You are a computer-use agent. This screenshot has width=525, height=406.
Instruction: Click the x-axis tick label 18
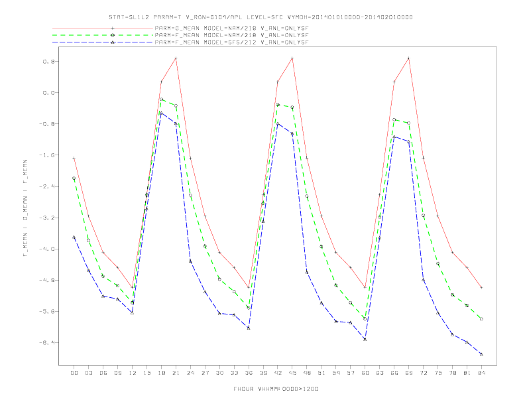coord(161,373)
